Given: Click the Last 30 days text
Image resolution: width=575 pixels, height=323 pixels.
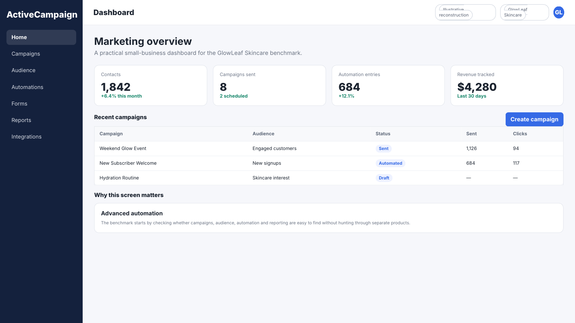Looking at the screenshot, I should point(471,96).
